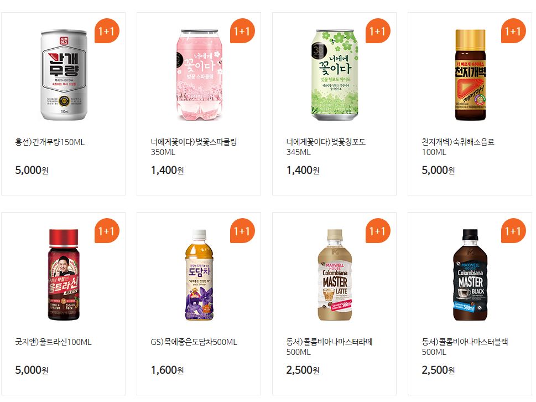Viewport: 536px width, 402px height.
Task: Click the 1+1 badge on 올트라신 item
Action: (107, 230)
